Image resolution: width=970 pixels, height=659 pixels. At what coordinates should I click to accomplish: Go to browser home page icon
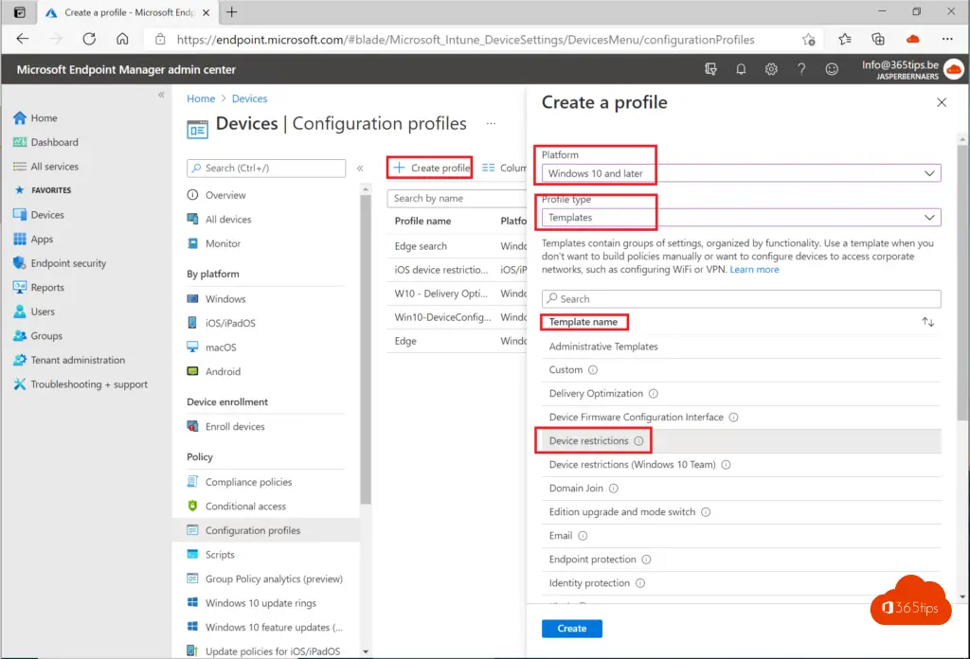(122, 39)
